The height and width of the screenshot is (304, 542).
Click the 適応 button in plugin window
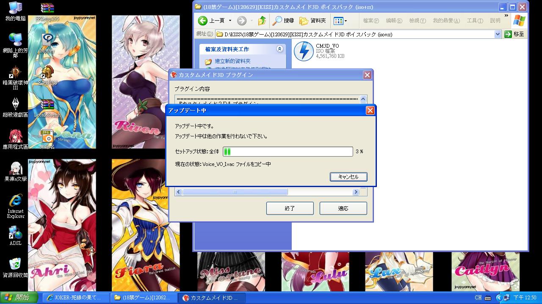(x=343, y=208)
